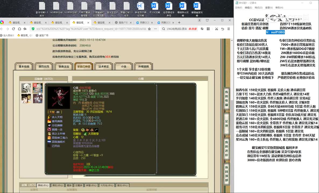Open the 副本攻略1.5版本 desktop file
This screenshot has width=319, height=193.
point(42,9)
